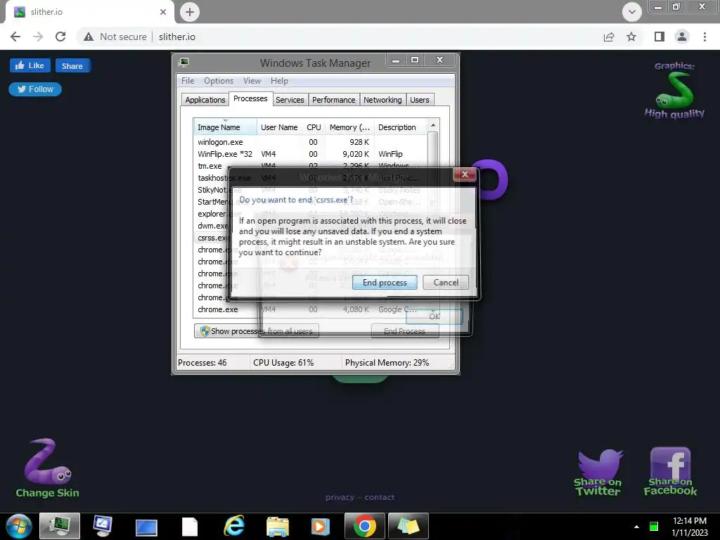Open Sticky Notes taskbar icon

pyautogui.click(x=409, y=526)
